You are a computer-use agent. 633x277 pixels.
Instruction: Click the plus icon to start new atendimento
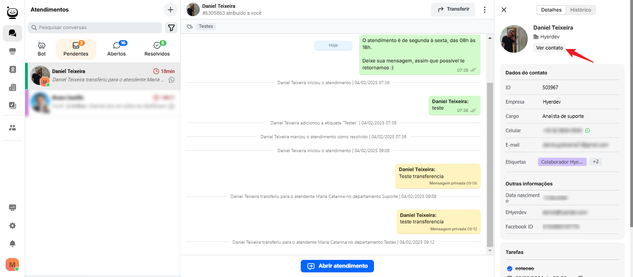(x=171, y=10)
